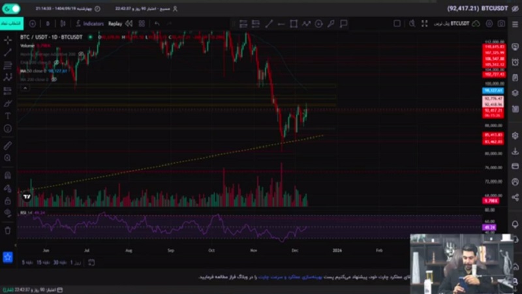Viewport: 522px width, 294px height.
Task: Open the Indicators menu
Action: (90, 24)
